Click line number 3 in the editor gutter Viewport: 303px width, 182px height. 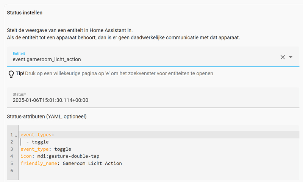12,149
